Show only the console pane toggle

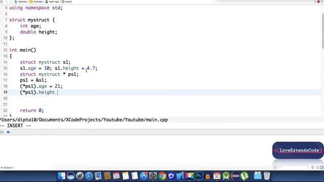(321, 167)
